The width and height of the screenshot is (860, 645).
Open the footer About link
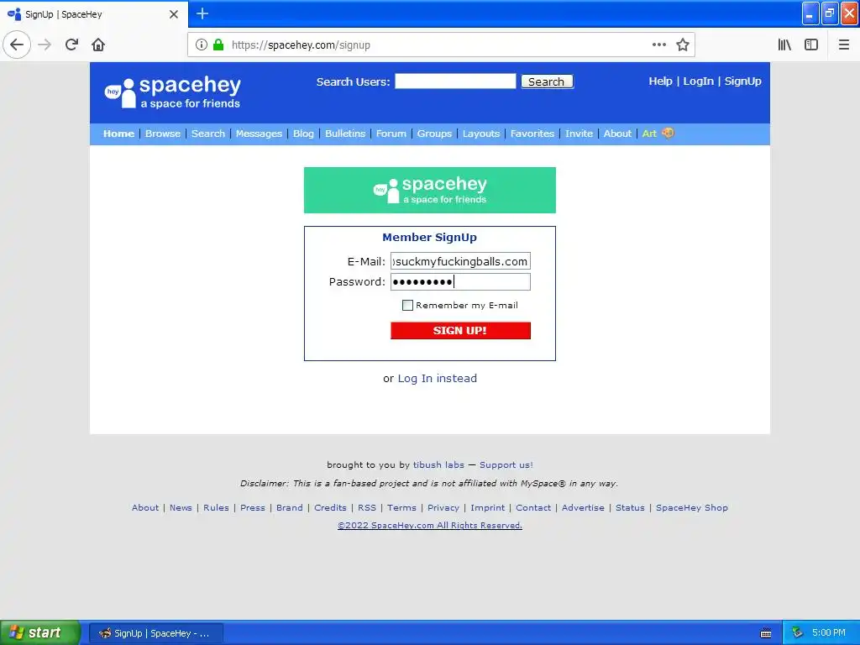[145, 508]
